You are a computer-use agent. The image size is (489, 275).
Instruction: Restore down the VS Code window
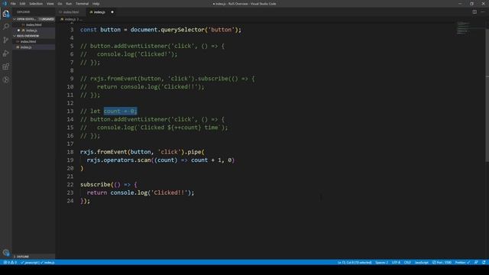click(x=471, y=4)
